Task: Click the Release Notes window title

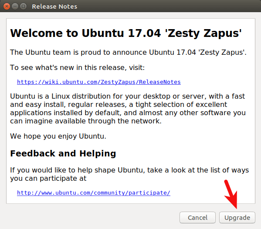Action: (54, 7)
